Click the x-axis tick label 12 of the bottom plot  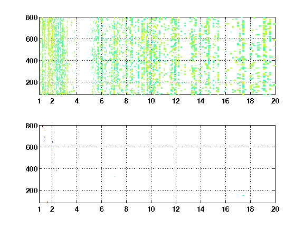[176, 209]
